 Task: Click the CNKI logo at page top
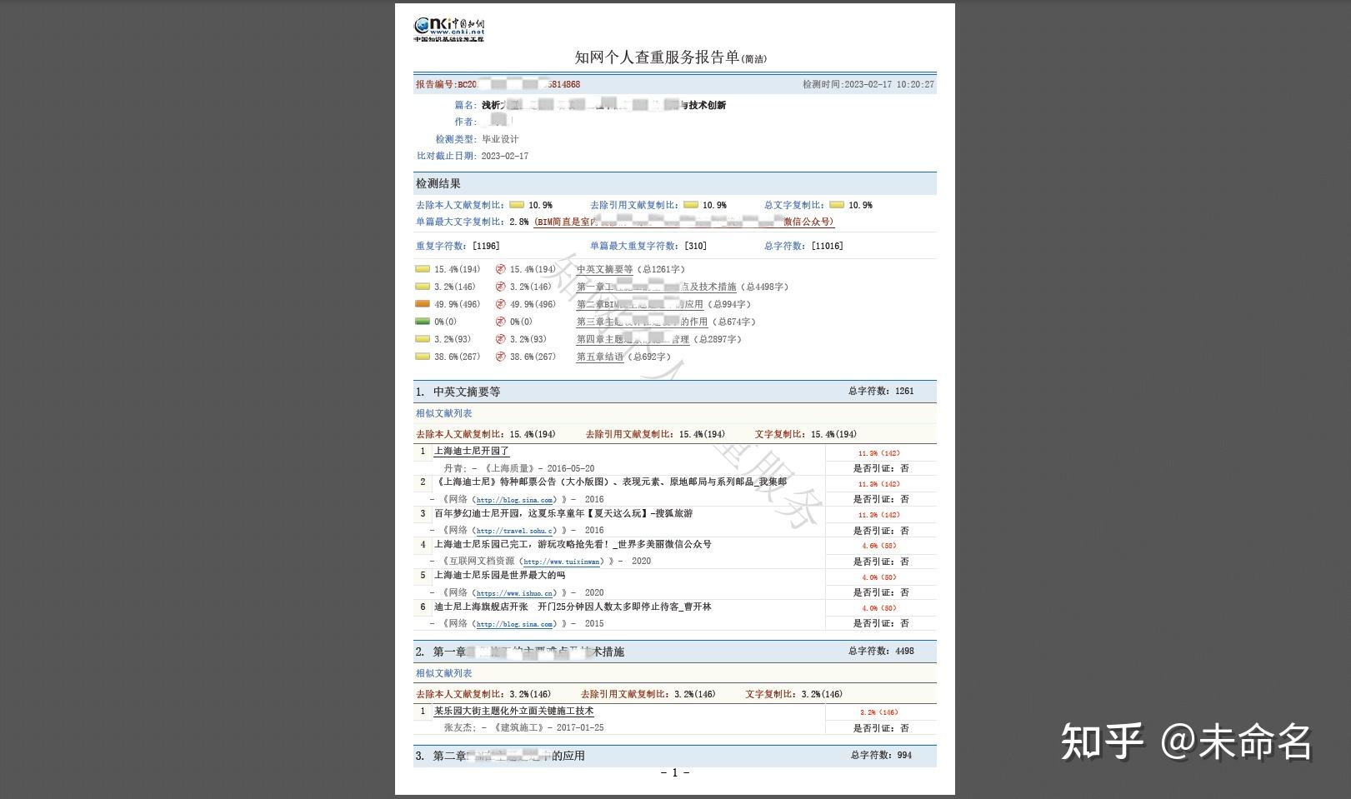pyautogui.click(x=449, y=29)
